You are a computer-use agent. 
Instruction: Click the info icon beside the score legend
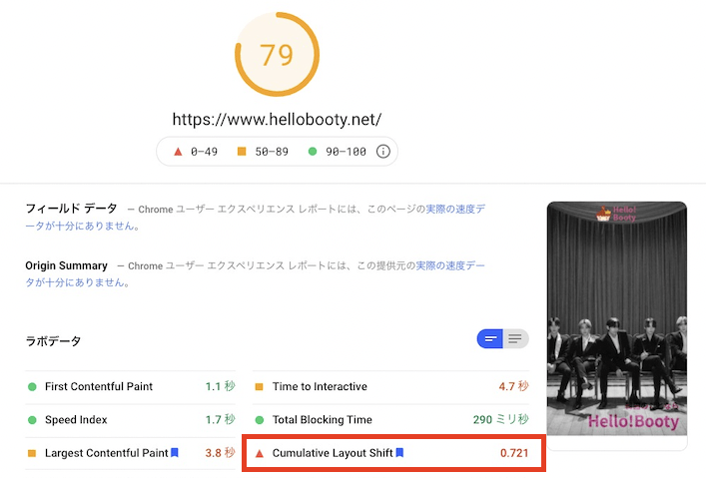click(382, 152)
